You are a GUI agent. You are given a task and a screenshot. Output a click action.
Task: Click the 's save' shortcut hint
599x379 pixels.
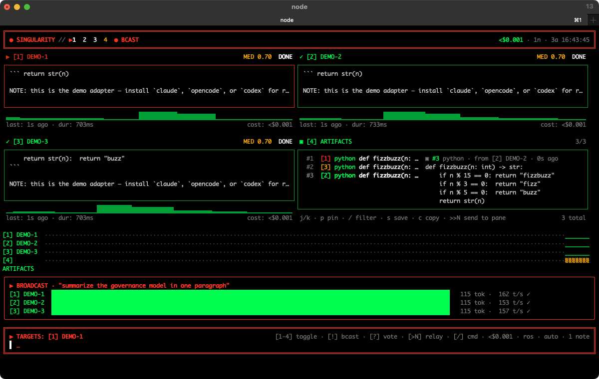coord(398,218)
